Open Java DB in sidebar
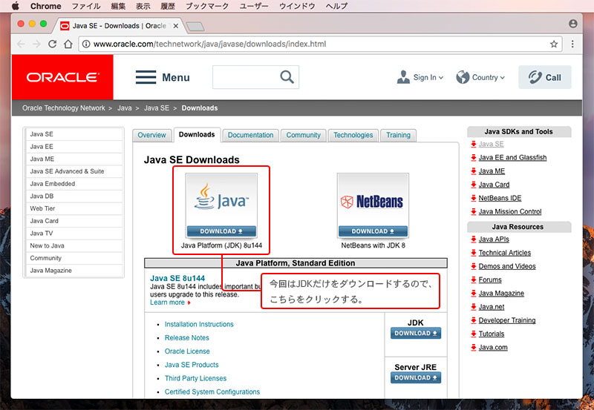 (x=74, y=196)
